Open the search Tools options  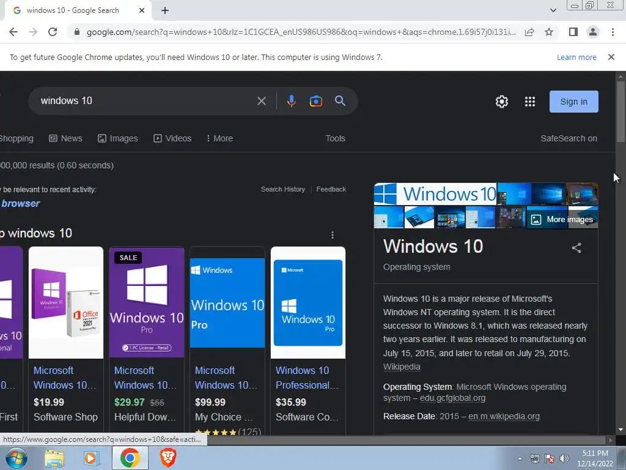point(335,138)
